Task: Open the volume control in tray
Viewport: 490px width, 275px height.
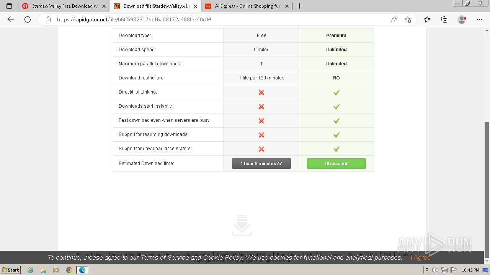Action: 436,270
